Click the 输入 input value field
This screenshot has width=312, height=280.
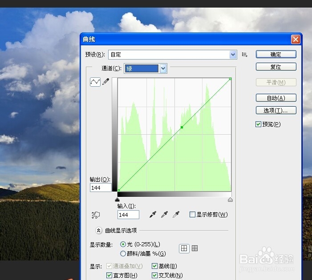click(128, 215)
